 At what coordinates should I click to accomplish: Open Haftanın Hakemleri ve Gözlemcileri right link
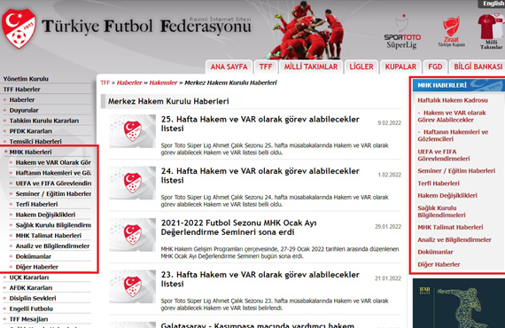tap(453, 136)
